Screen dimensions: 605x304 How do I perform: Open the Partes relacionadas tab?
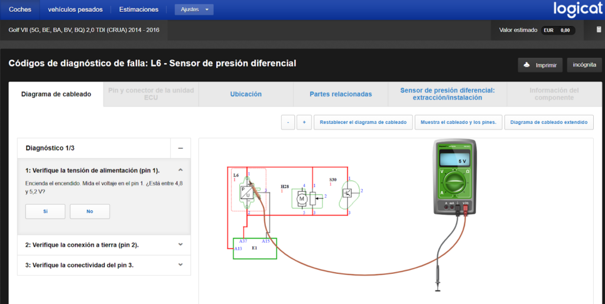coord(341,94)
